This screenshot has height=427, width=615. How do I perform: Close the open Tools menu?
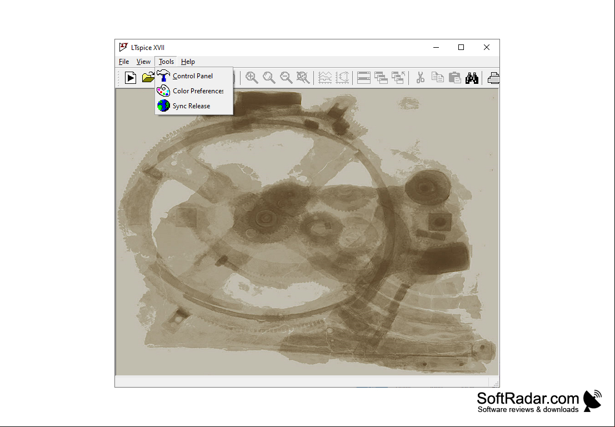166,62
